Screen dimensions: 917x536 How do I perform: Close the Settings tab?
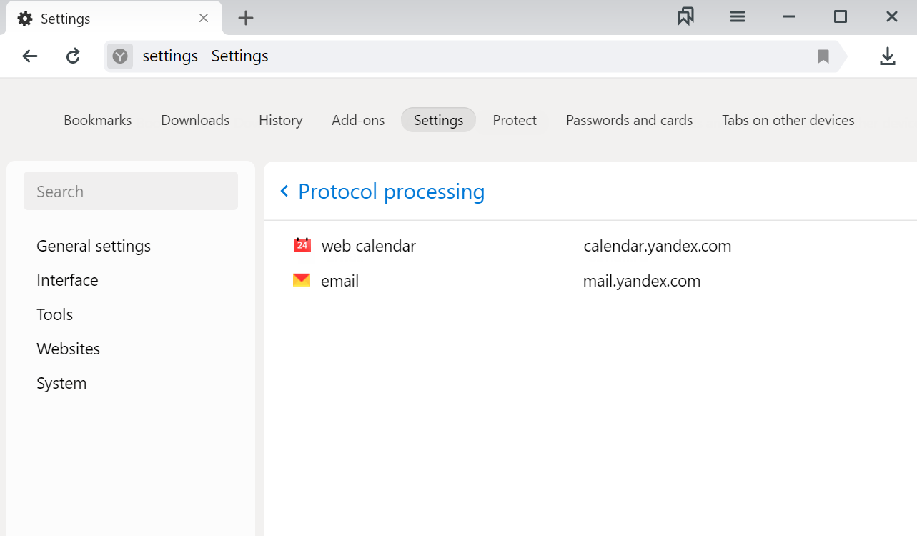(204, 18)
